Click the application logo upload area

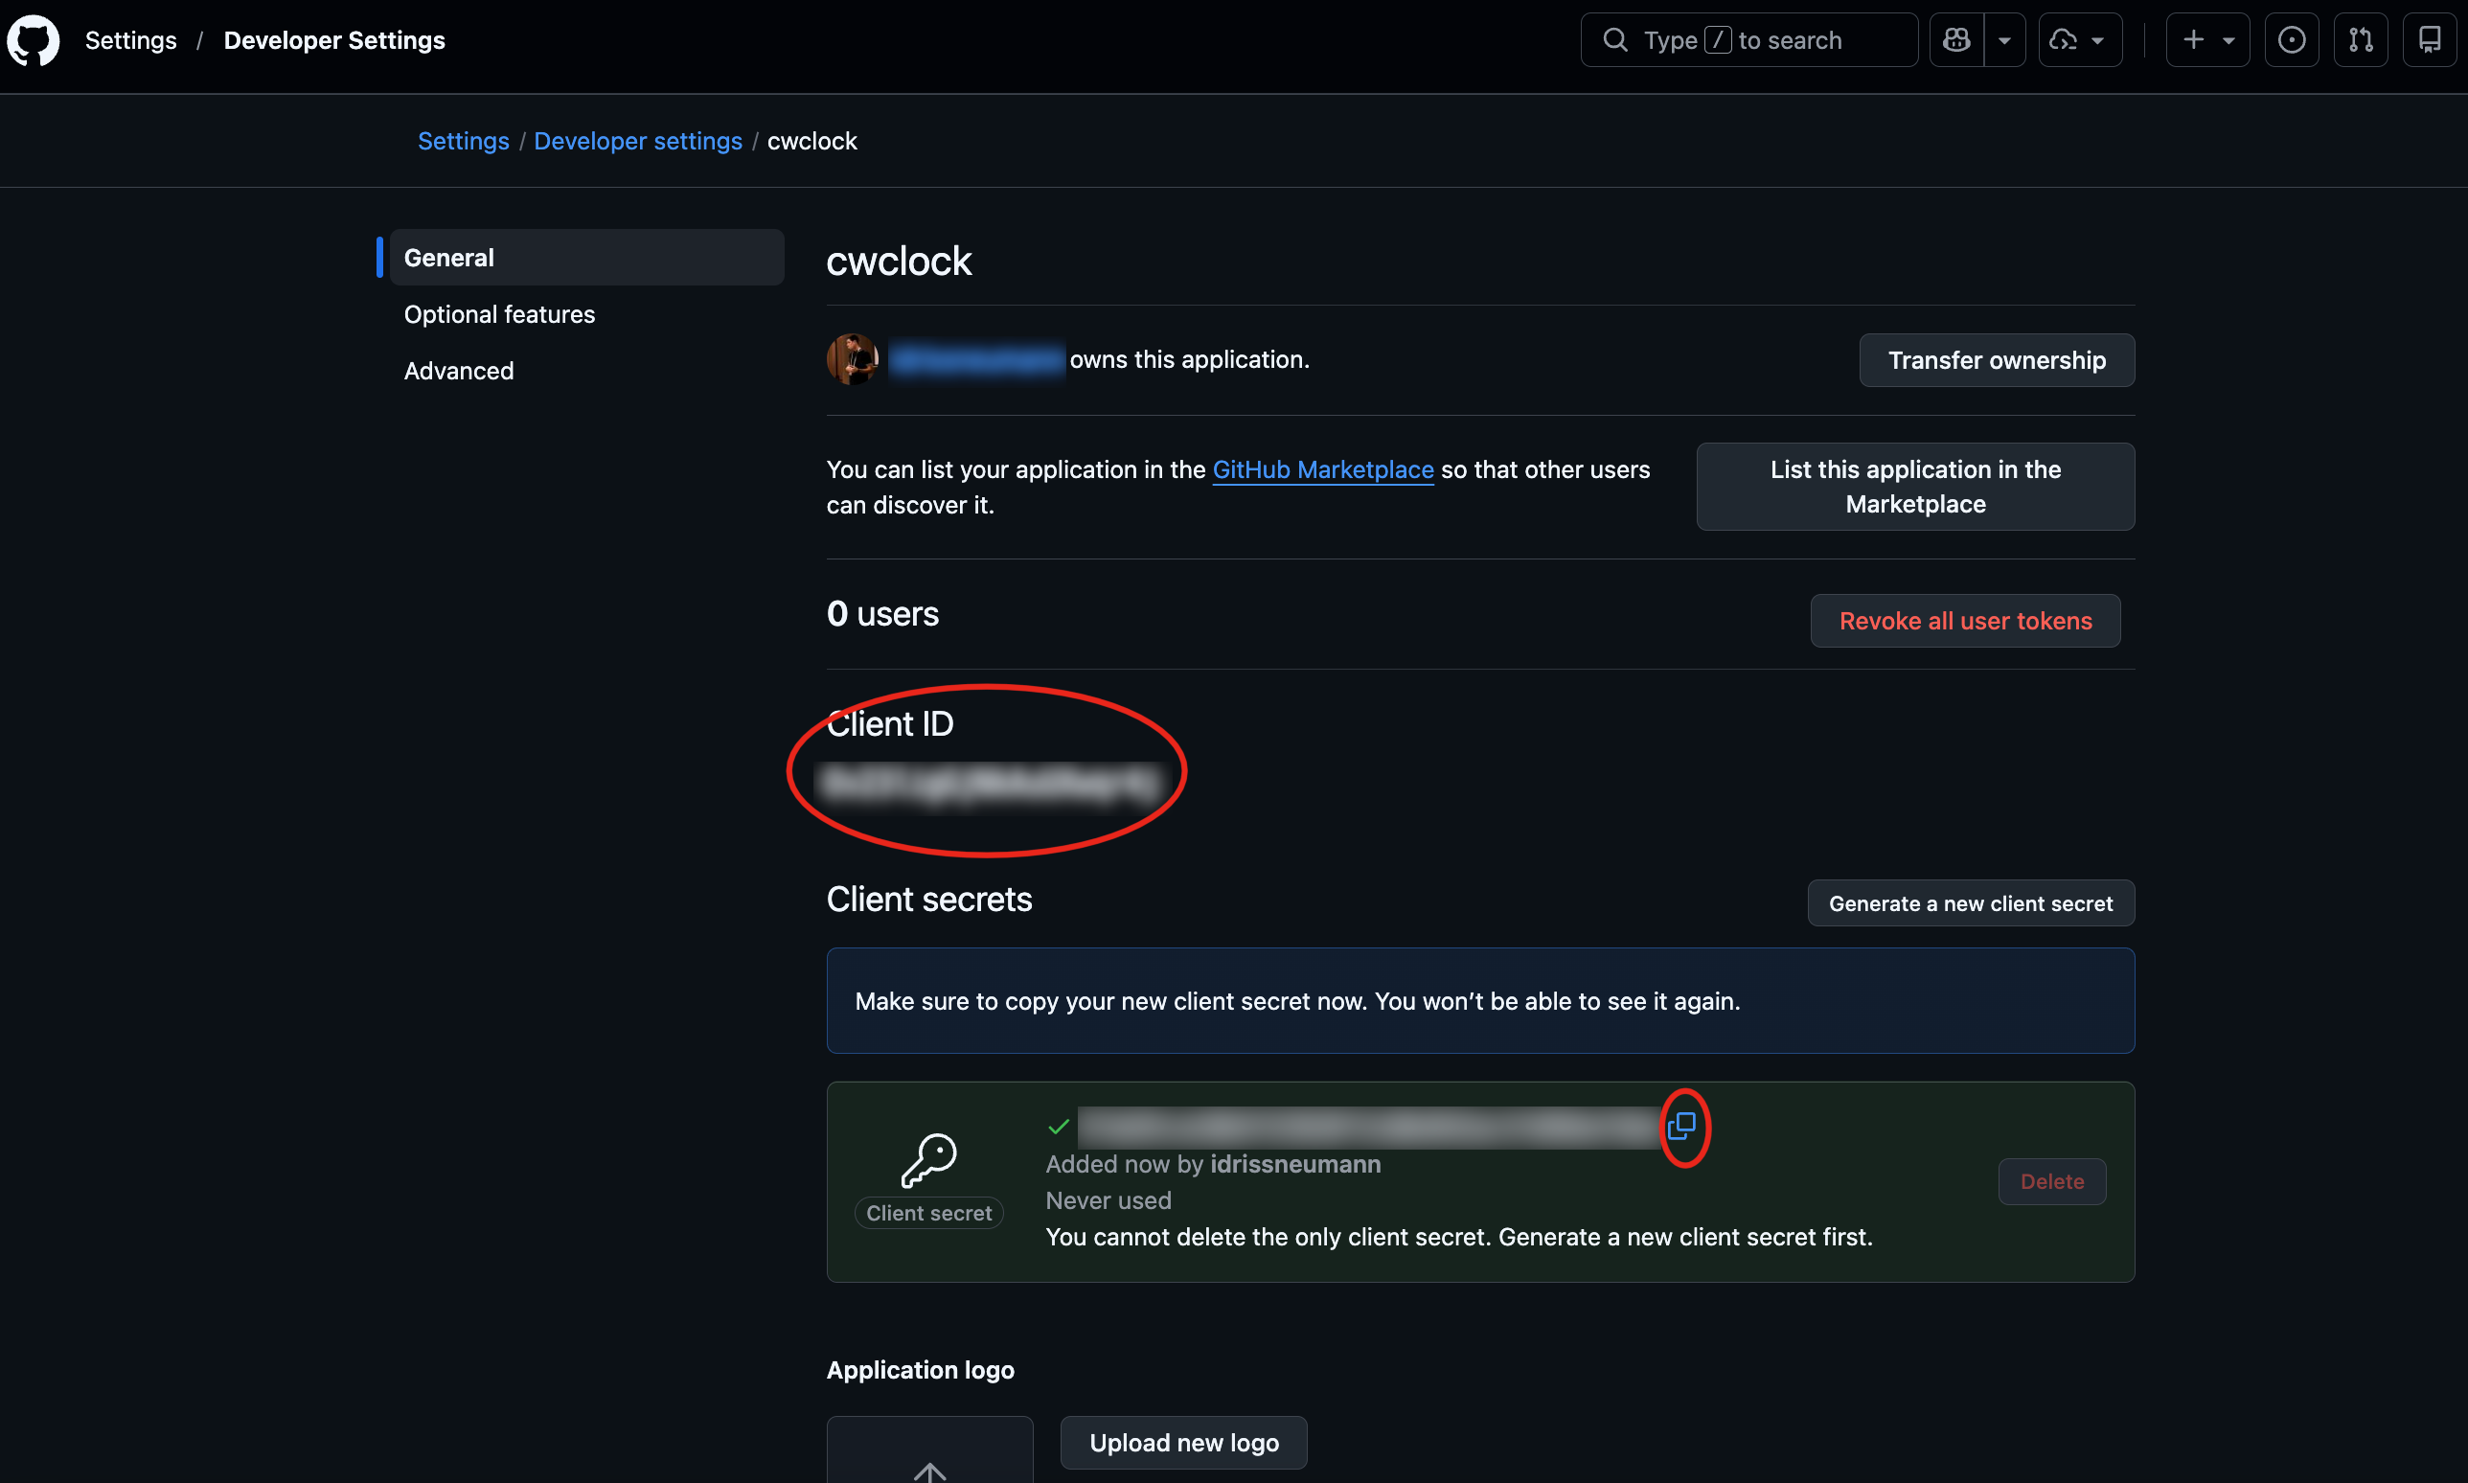coord(929,1450)
